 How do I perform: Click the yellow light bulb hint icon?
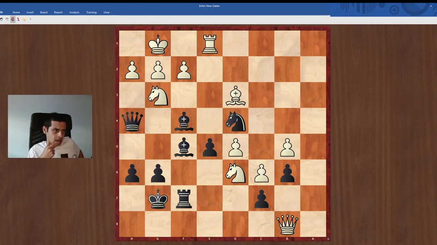24,19
